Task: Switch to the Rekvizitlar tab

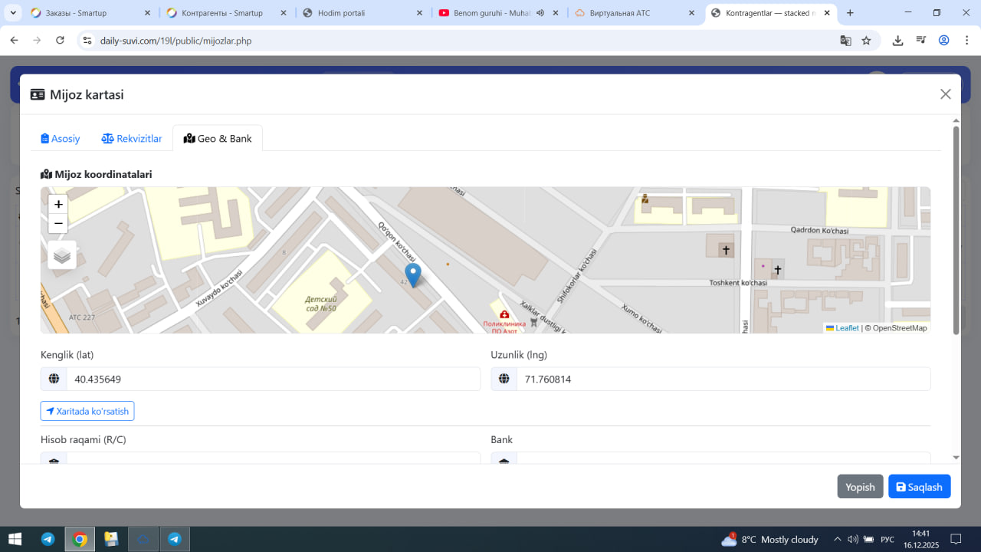Action: tap(132, 139)
